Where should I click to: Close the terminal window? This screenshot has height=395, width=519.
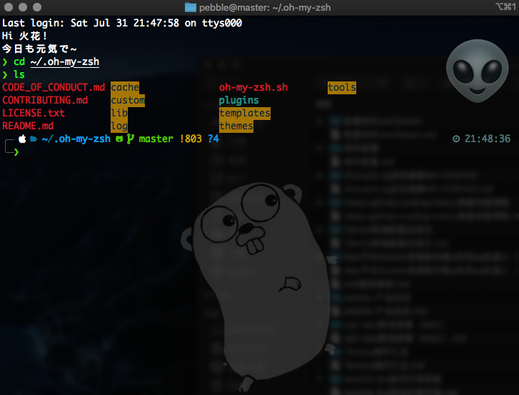(9, 7)
